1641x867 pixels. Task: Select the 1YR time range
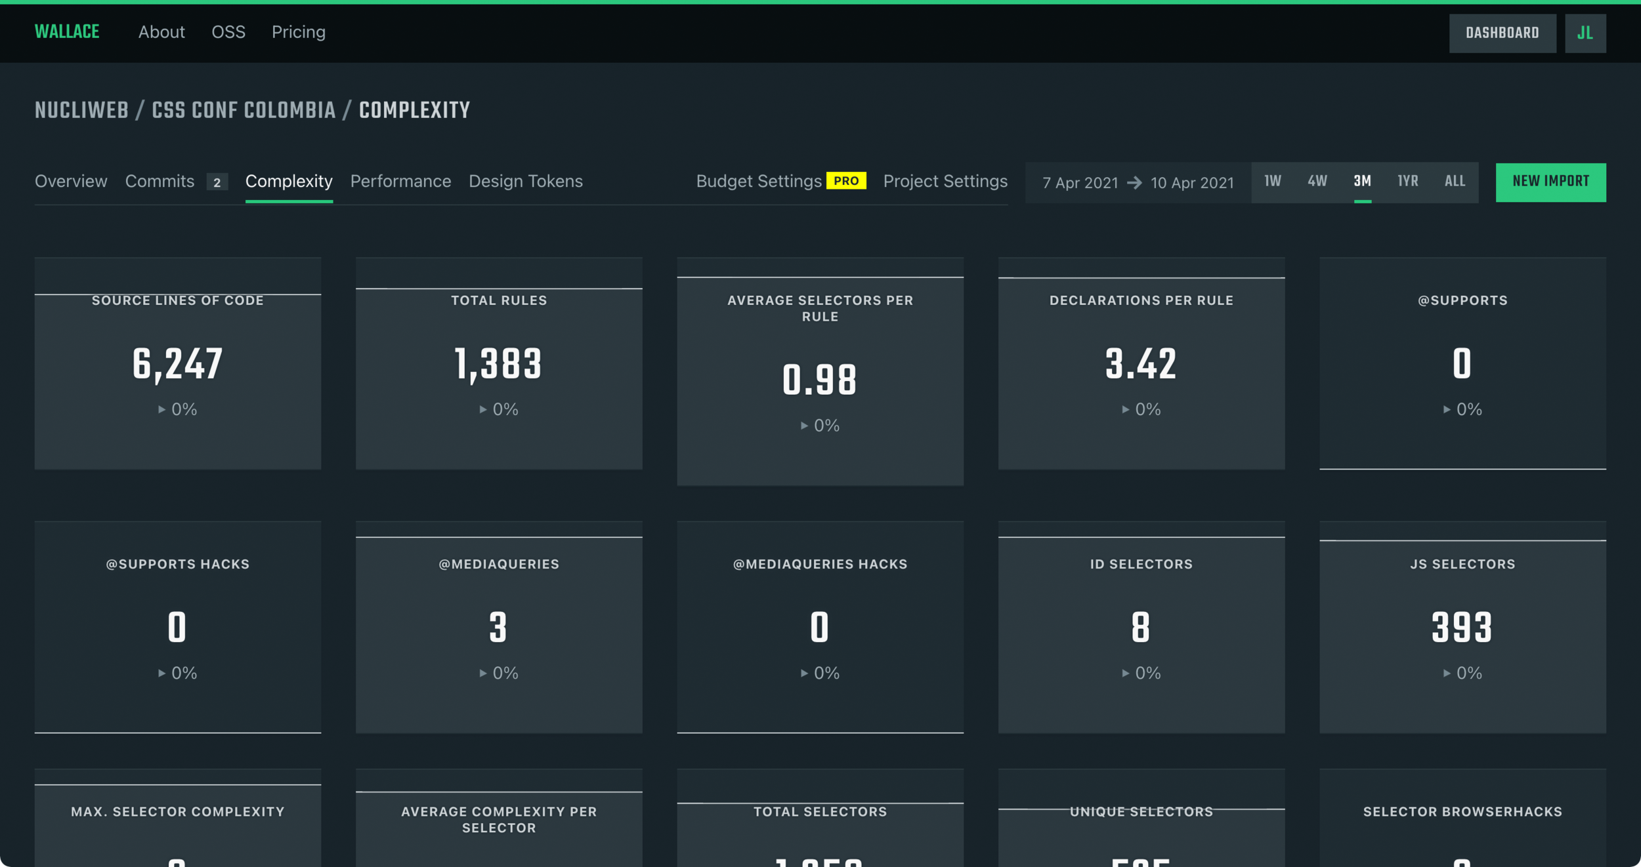pyautogui.click(x=1407, y=181)
